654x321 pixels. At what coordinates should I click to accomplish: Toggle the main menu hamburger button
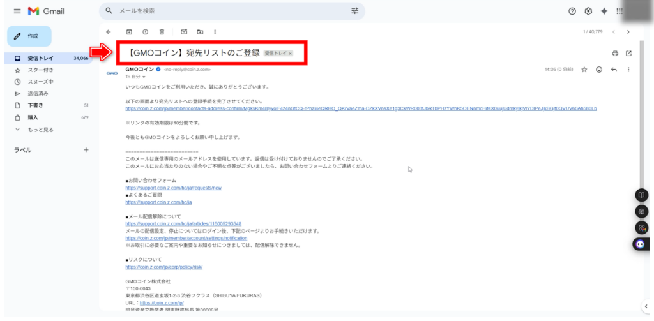point(17,11)
